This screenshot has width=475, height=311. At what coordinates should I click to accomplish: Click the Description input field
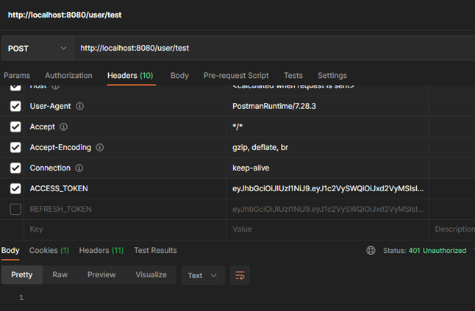coord(452,229)
